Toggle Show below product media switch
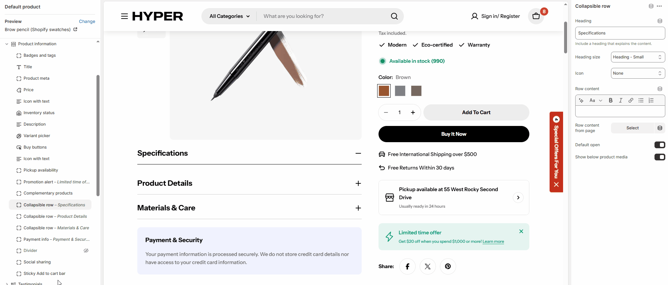 pyautogui.click(x=660, y=157)
